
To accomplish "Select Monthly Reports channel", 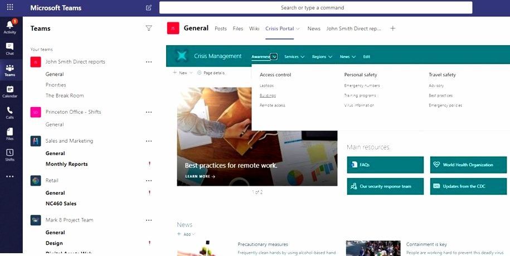I will pyautogui.click(x=67, y=165).
